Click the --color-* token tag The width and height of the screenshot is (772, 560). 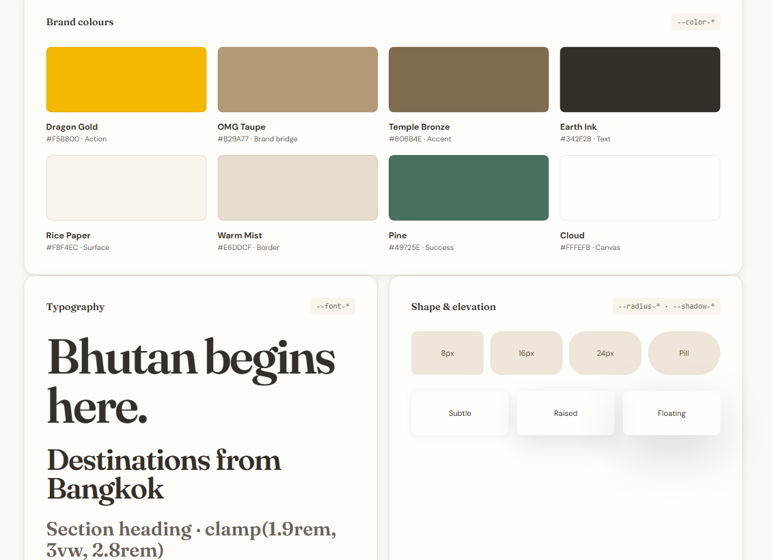click(695, 22)
